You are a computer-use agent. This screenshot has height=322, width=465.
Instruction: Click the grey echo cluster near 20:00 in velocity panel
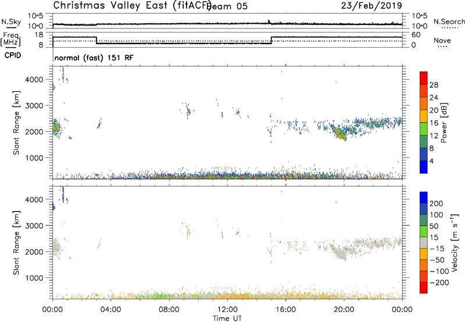pyautogui.click(x=340, y=253)
